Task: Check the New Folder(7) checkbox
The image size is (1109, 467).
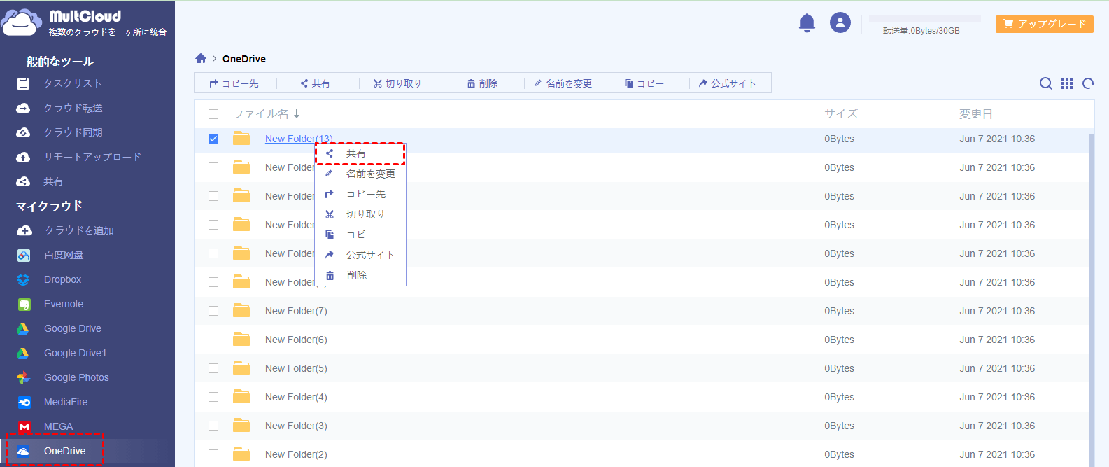Action: pyautogui.click(x=213, y=311)
